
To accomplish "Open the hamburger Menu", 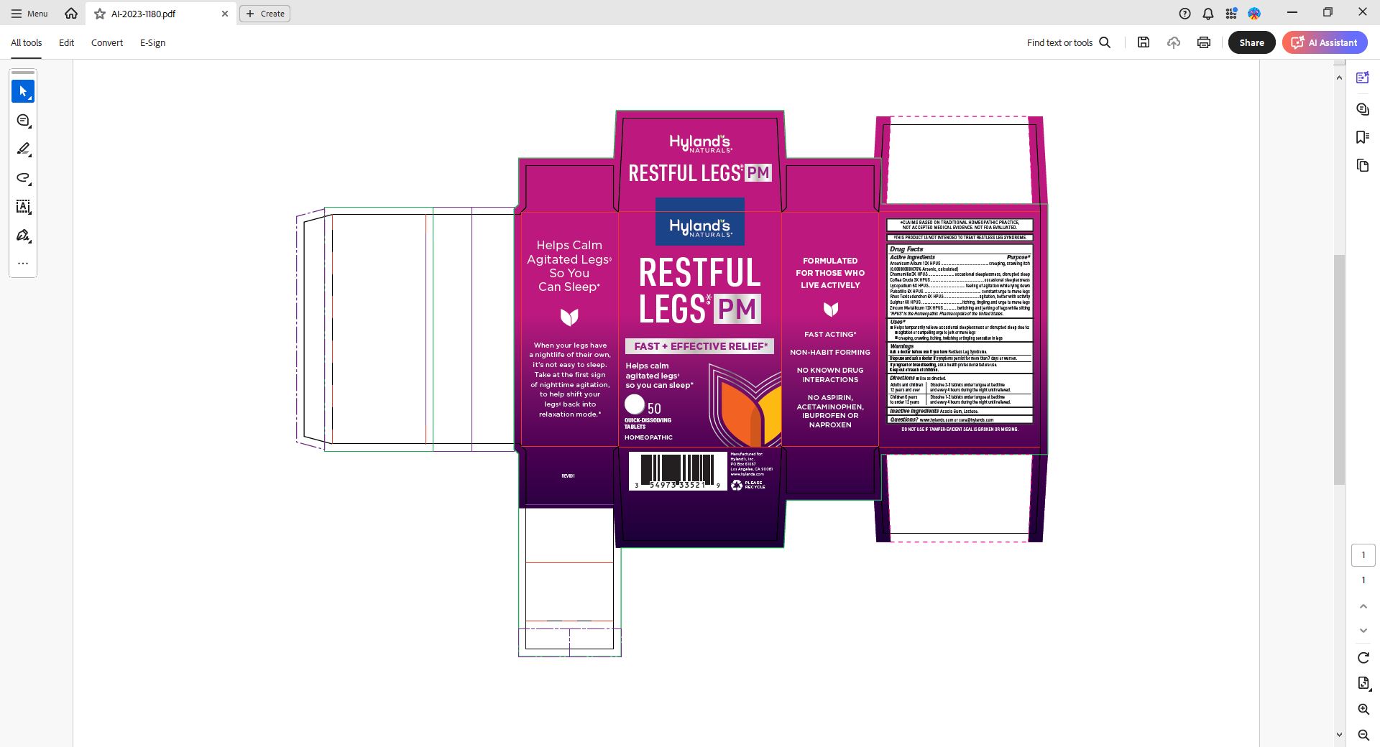I will coord(29,14).
